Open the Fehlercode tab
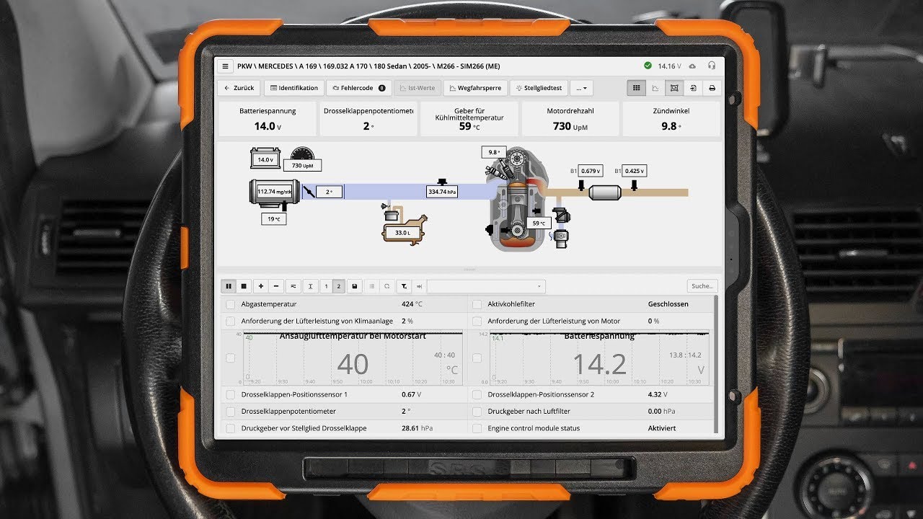The height and width of the screenshot is (519, 923). pyautogui.click(x=359, y=88)
